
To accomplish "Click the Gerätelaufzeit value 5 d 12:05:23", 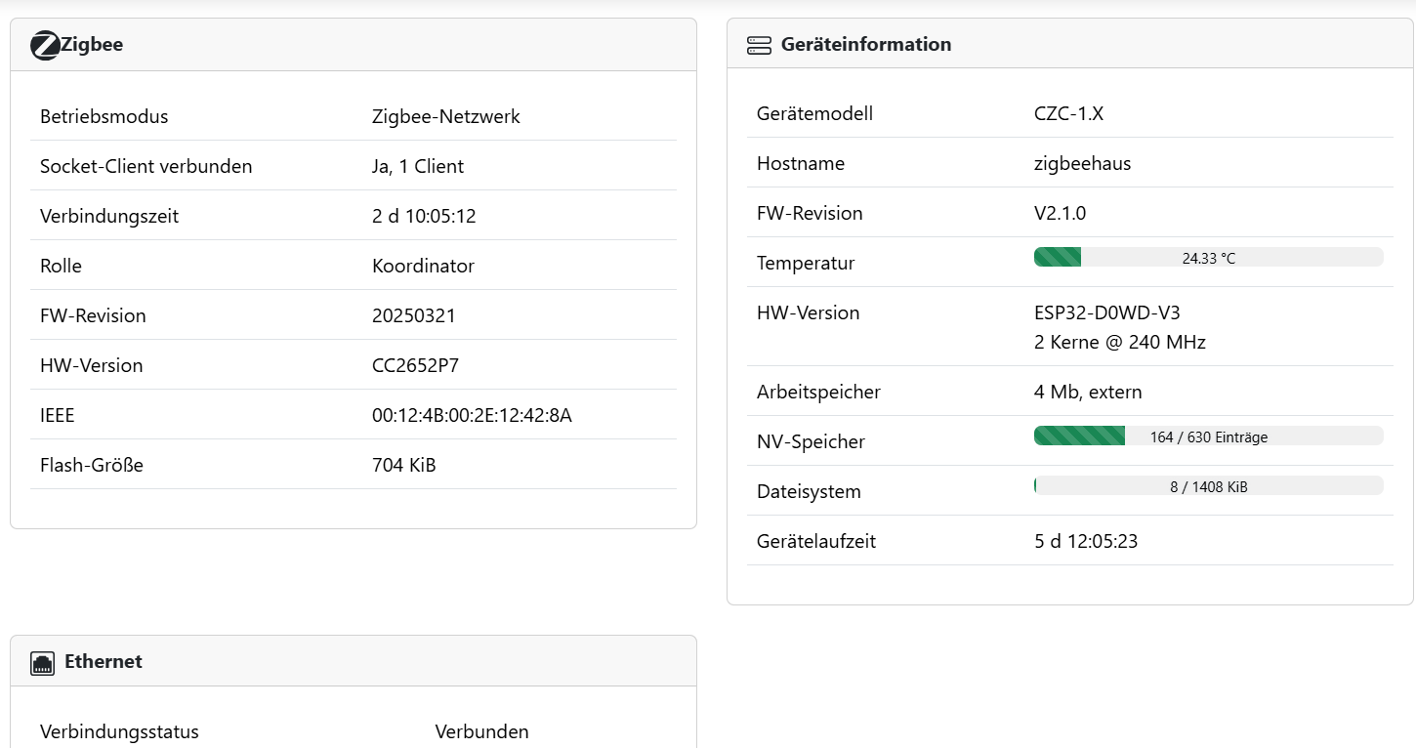I will tap(1086, 541).
